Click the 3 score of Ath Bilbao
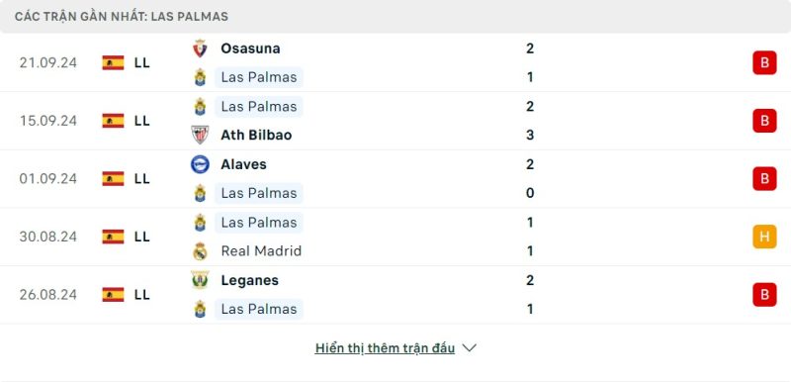791x382 pixels. [530, 136]
